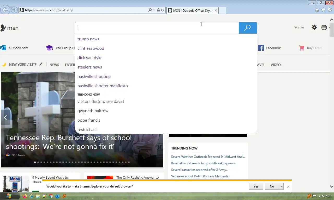Viewport: 334px width, 200px height.
Task: Click No on default browser prompt
Action: 272,186
